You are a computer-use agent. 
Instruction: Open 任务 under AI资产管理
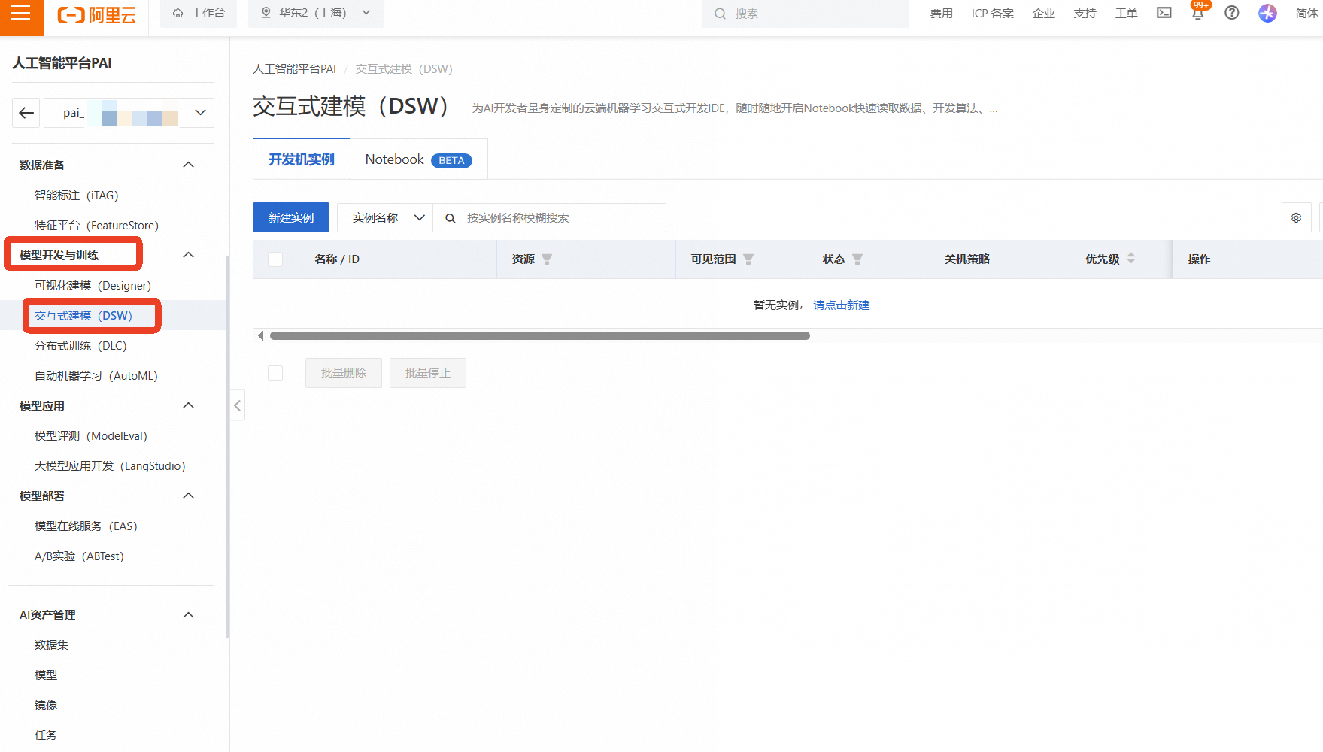click(x=46, y=735)
